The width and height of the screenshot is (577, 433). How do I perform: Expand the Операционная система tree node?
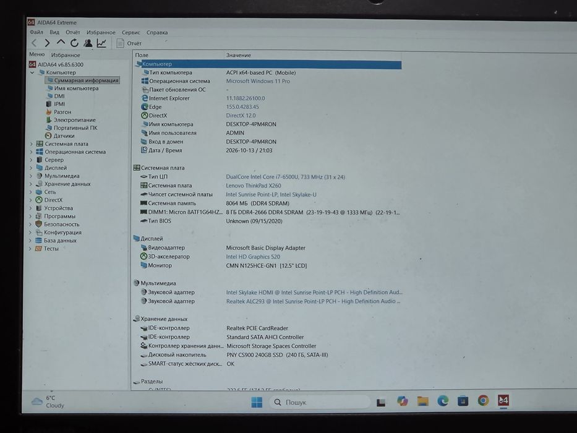pyautogui.click(x=32, y=152)
